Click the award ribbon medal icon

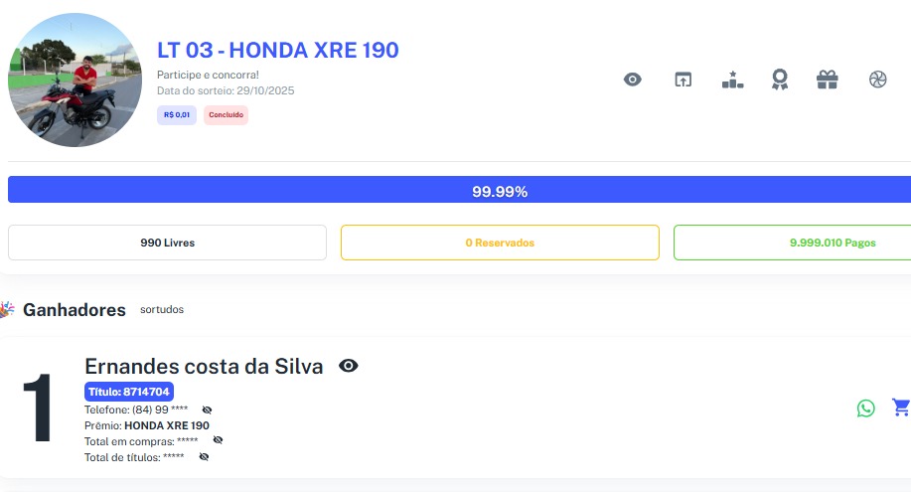(x=780, y=80)
